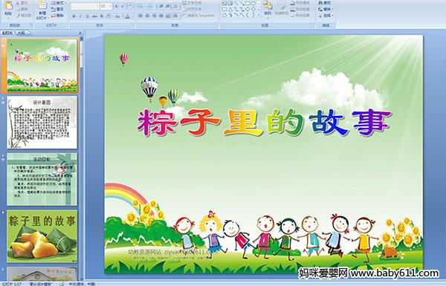Switch to the Outline tab
This screenshot has height=286, width=446.
(21, 33)
